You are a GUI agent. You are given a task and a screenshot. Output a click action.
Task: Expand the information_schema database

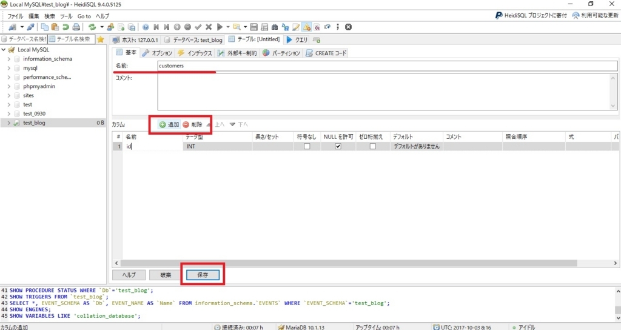point(8,59)
